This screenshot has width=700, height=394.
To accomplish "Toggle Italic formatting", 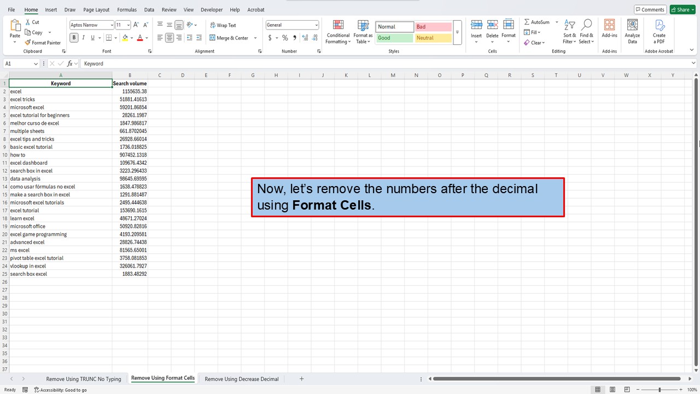I will [x=83, y=37].
